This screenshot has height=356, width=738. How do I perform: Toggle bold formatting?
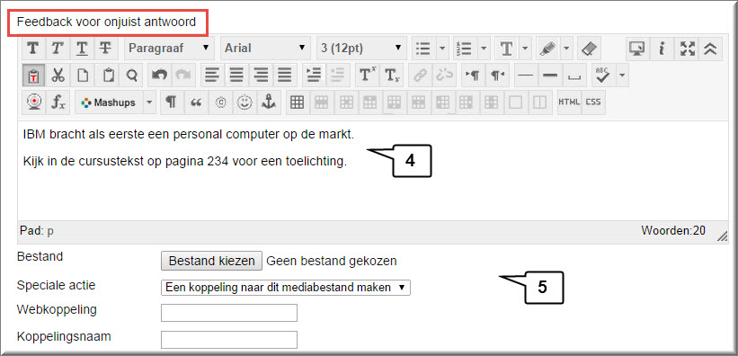pos(33,48)
